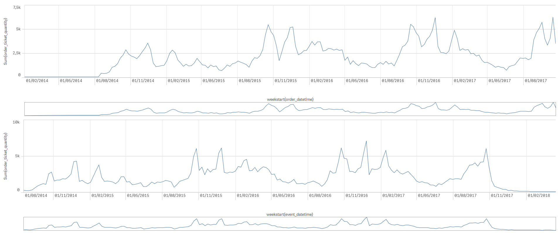Click the Sum(order_ticket_quantity) label beside the 7,5k axis
Screen dimensions: 558x233
click(5, 41)
